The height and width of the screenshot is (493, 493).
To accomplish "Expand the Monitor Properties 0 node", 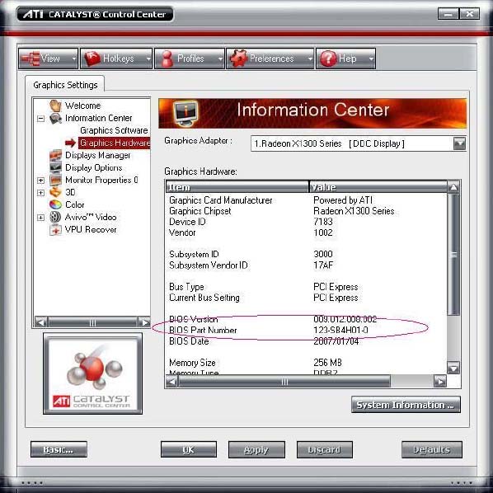I will pos(40,181).
